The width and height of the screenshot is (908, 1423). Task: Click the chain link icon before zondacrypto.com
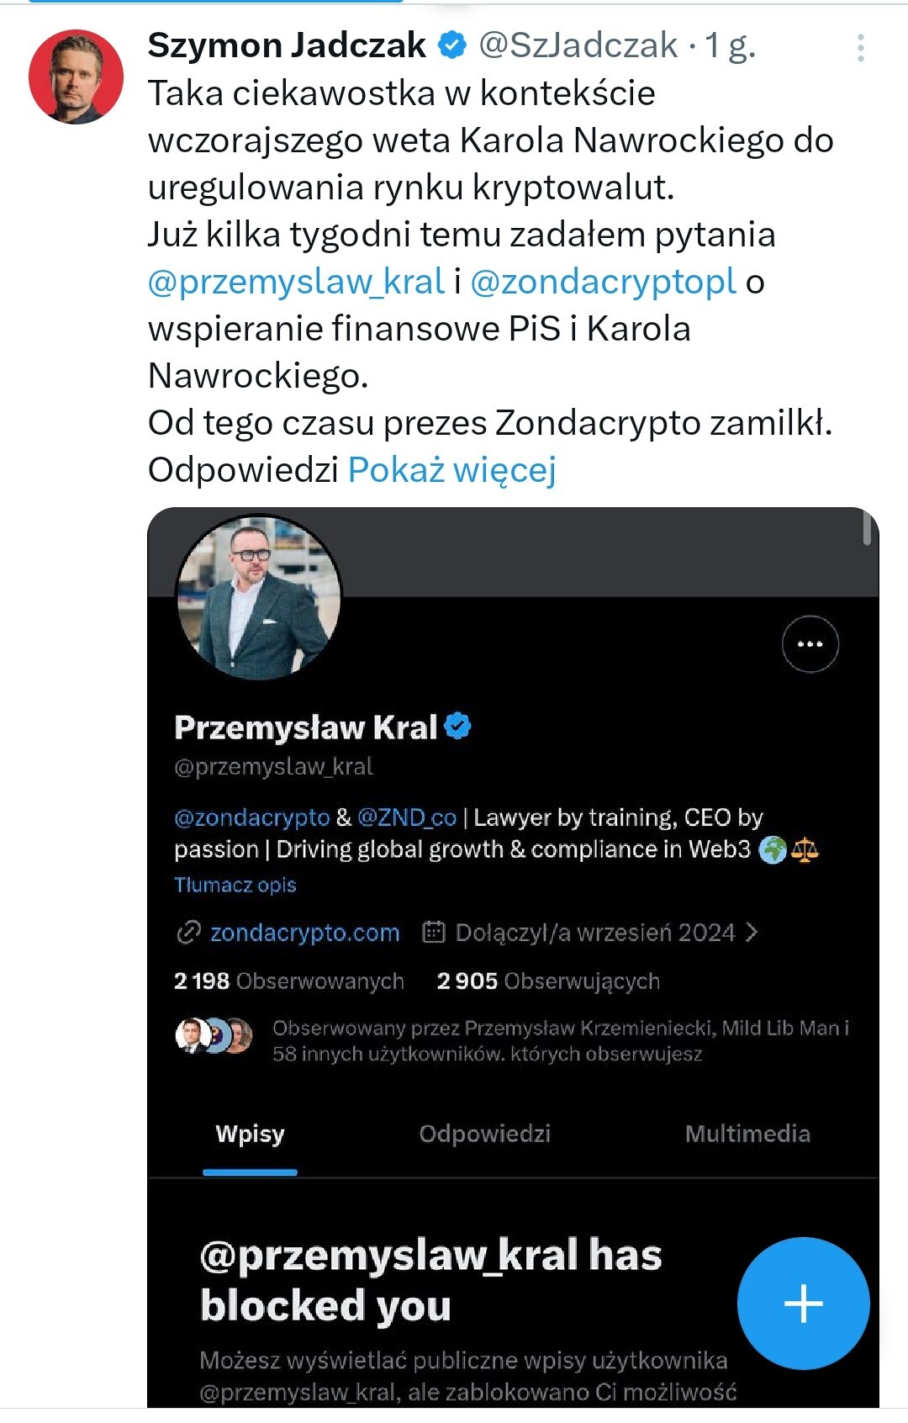click(187, 933)
